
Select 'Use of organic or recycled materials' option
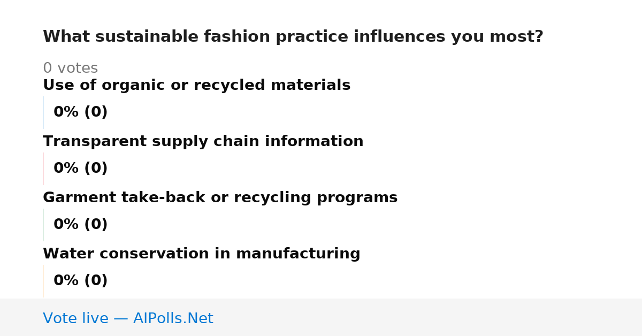pos(196,86)
